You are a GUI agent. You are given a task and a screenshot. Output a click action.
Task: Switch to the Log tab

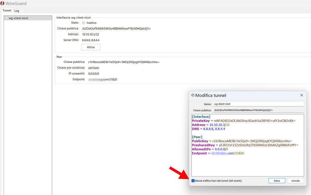[17, 11]
